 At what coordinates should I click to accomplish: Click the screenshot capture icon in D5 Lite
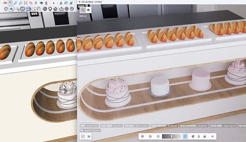(89, 136)
